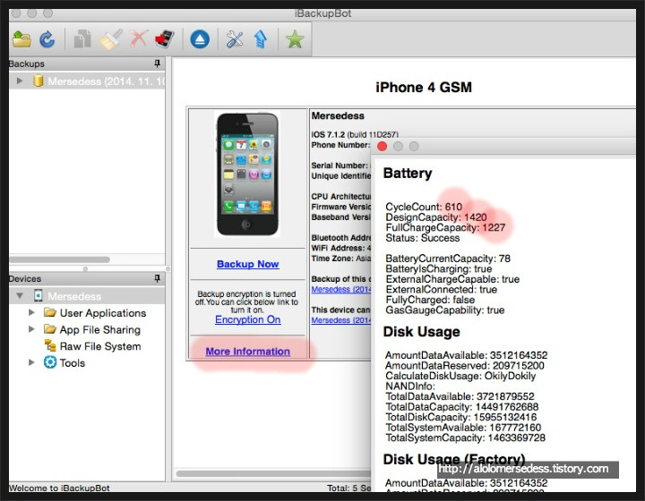Click the blue Refresh arrow icon
The image size is (645, 501).
(47, 39)
